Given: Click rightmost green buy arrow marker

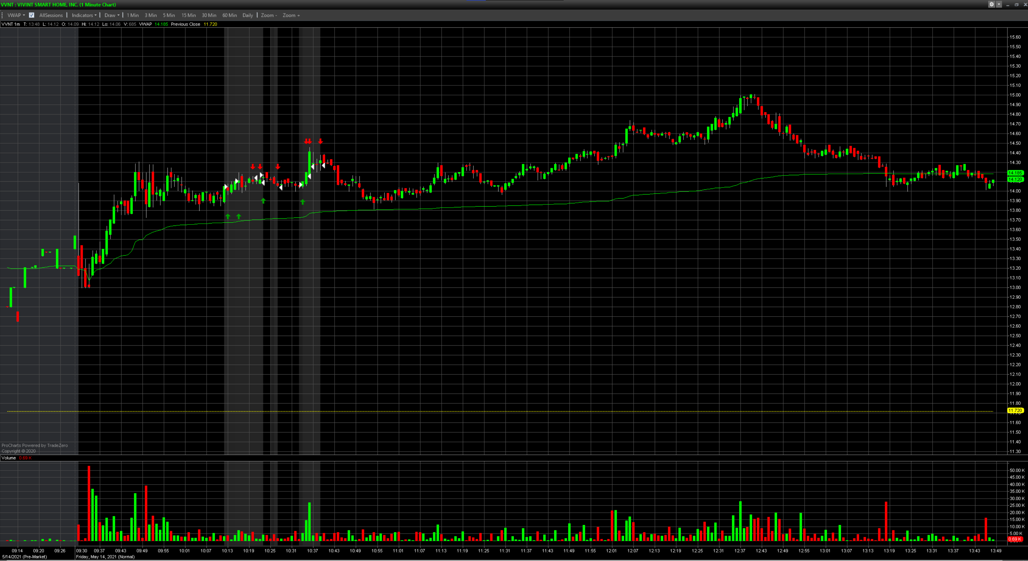Looking at the screenshot, I should click(303, 202).
